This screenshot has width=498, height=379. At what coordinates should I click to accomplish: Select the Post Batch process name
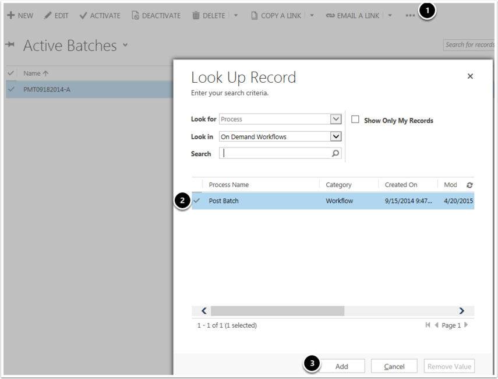[x=224, y=201]
